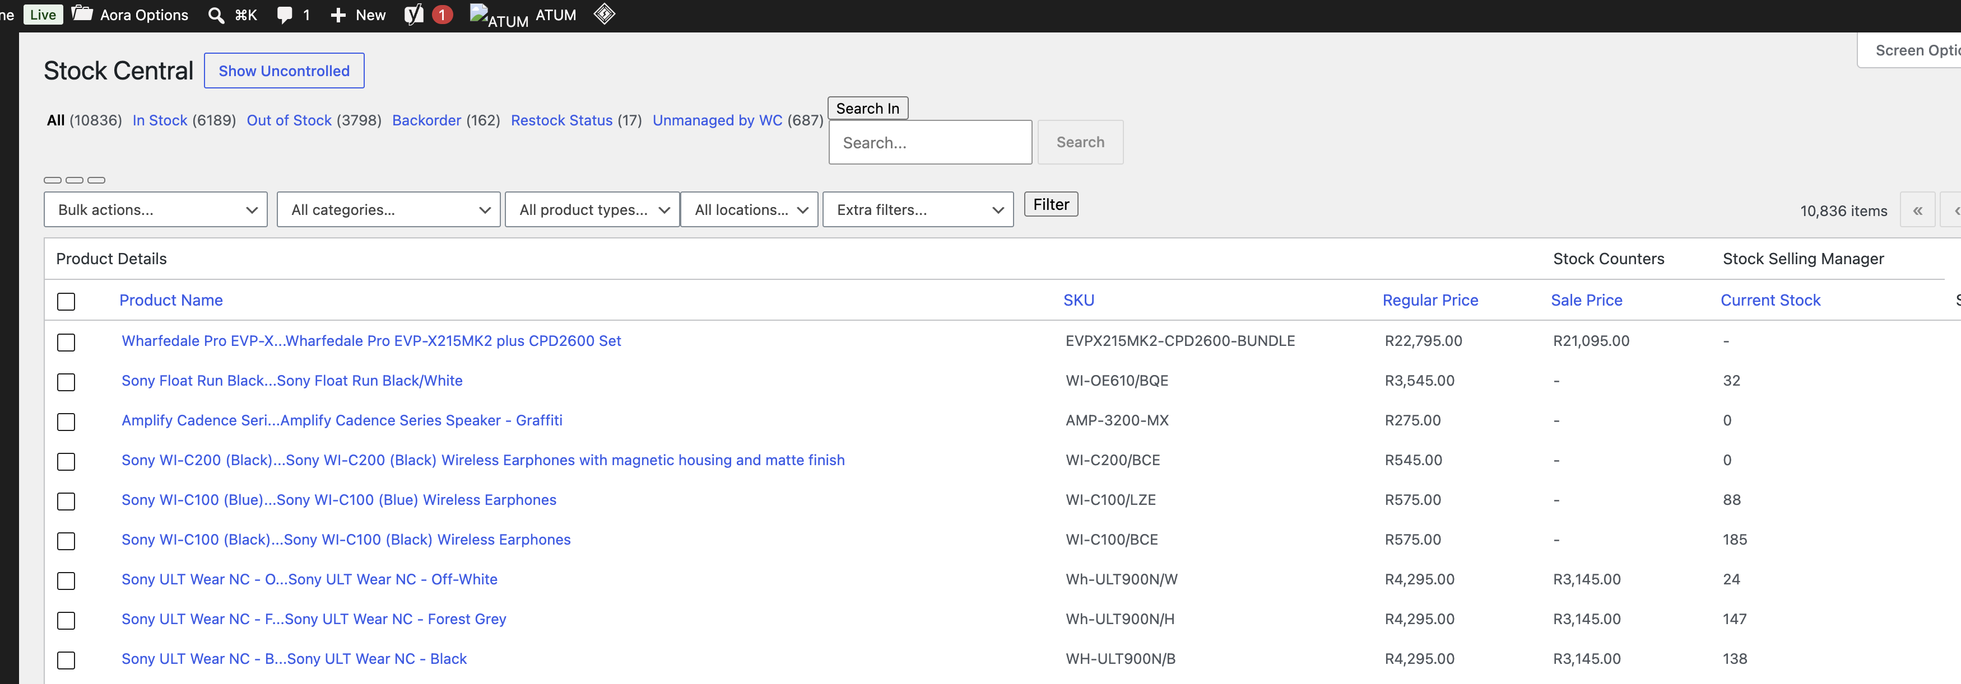1961x684 pixels.
Task: Sort by Current Stock column
Action: coord(1771,300)
